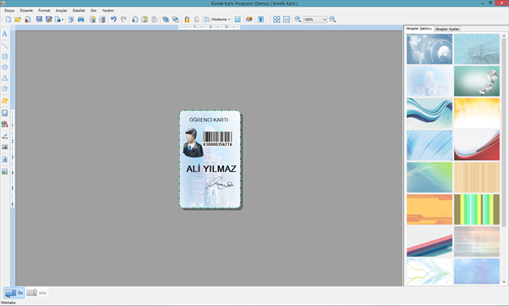Choose the teal cubes background template
Viewport: 509px width, 306px height.
tap(477, 81)
